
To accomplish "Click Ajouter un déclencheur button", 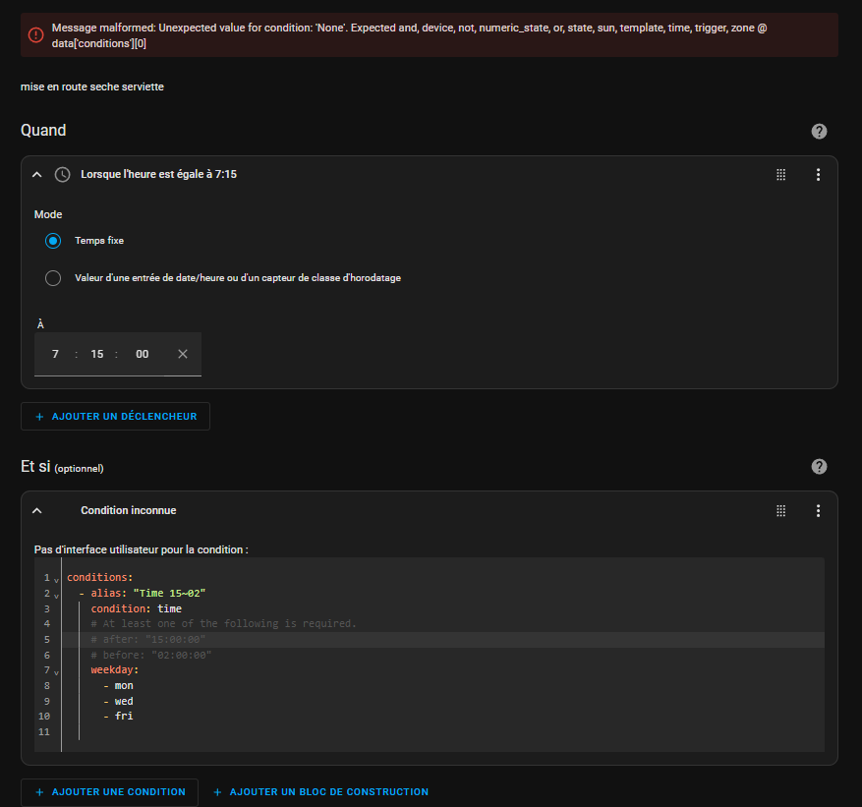I will click(115, 417).
